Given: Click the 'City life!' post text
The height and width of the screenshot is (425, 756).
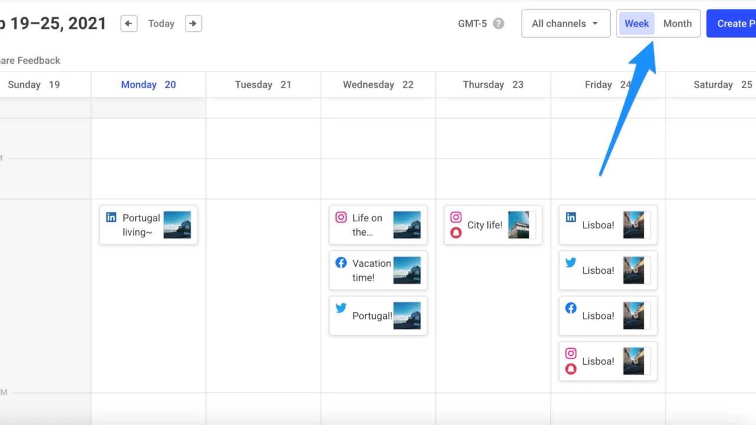Looking at the screenshot, I should (x=485, y=225).
